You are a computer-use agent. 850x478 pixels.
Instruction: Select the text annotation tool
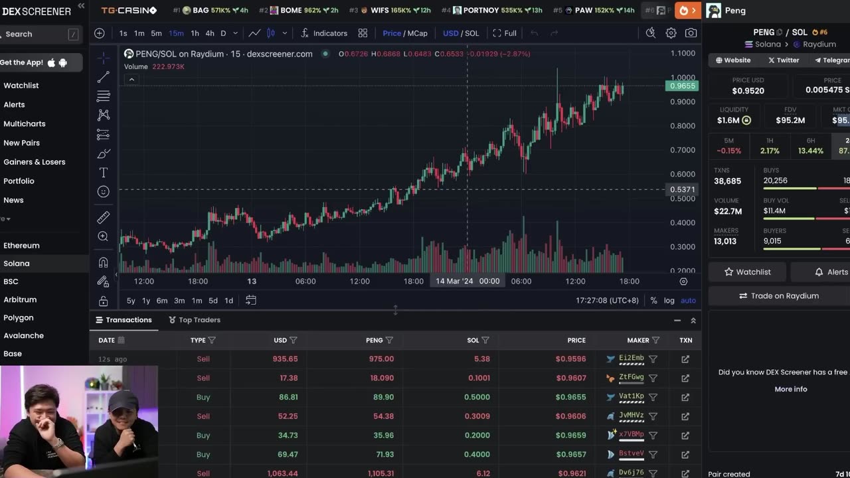point(103,173)
